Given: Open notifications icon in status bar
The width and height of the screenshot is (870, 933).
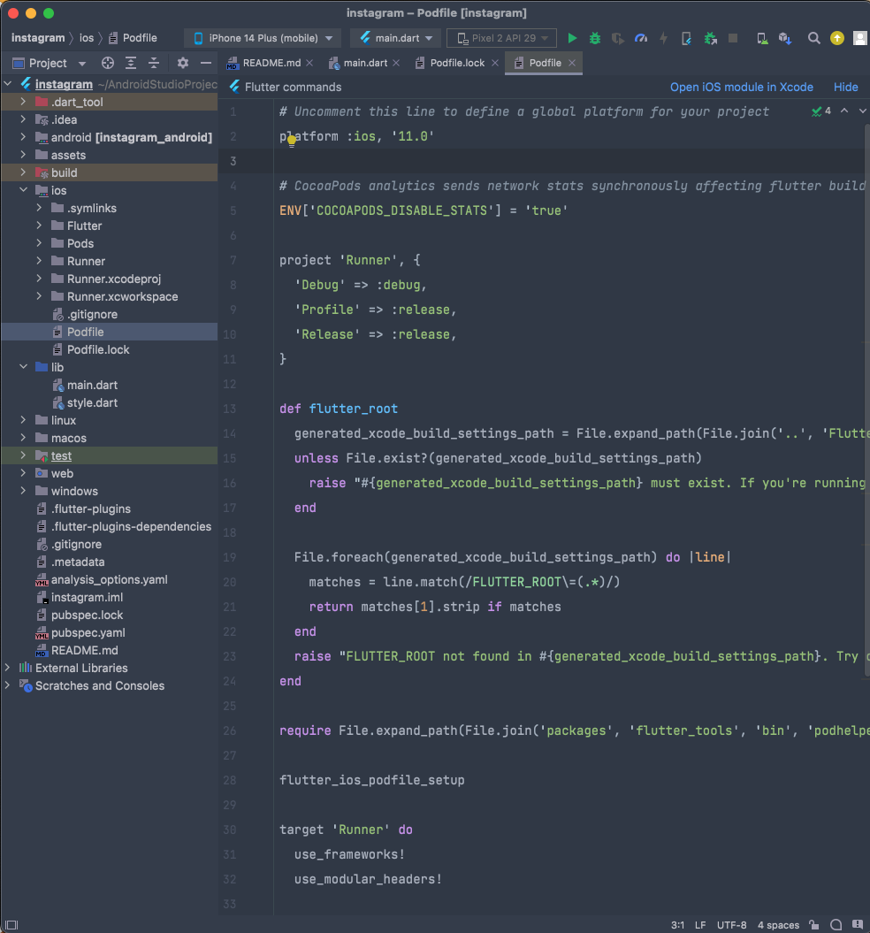Looking at the screenshot, I should pos(858,925).
